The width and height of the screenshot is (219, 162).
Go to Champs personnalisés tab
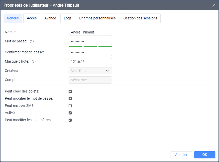97,18
